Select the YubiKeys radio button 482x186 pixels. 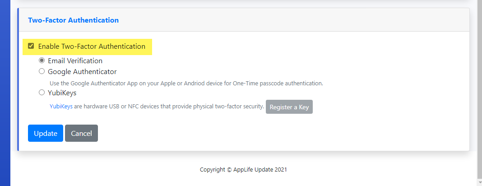[x=42, y=92]
